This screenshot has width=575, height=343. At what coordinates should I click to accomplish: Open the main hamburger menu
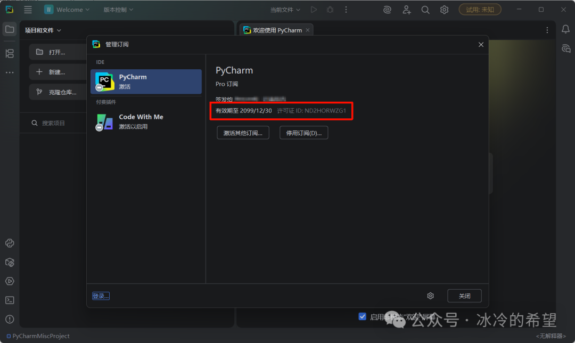[x=28, y=10]
